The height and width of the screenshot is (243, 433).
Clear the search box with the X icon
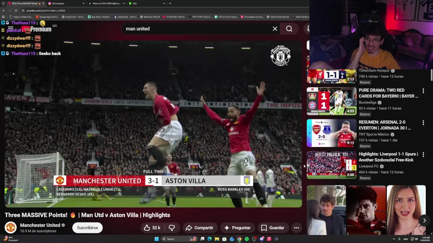pos(275,29)
